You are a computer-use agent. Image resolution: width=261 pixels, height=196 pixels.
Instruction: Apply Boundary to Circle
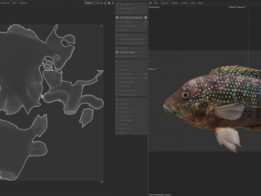point(132,90)
